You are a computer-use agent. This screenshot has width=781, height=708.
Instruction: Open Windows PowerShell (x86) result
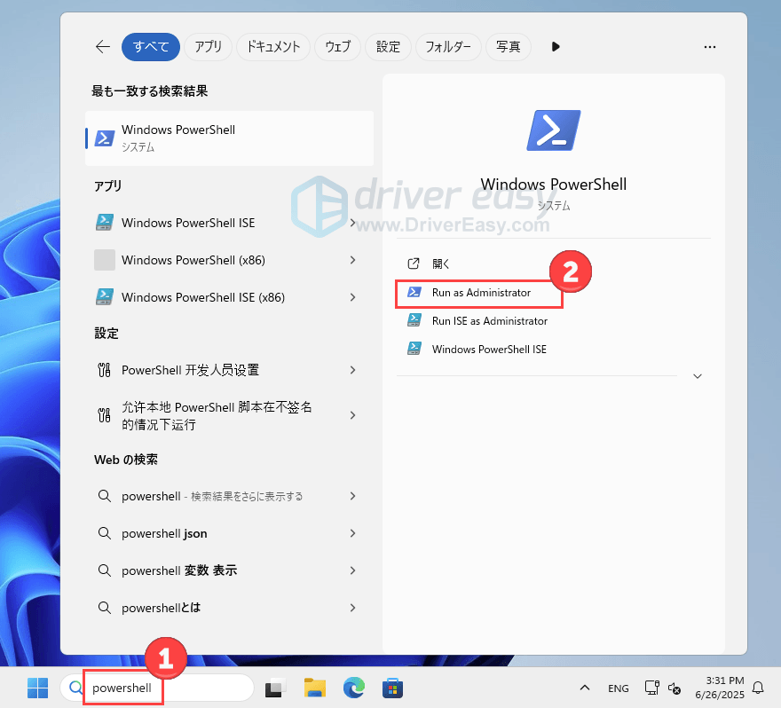[193, 260]
